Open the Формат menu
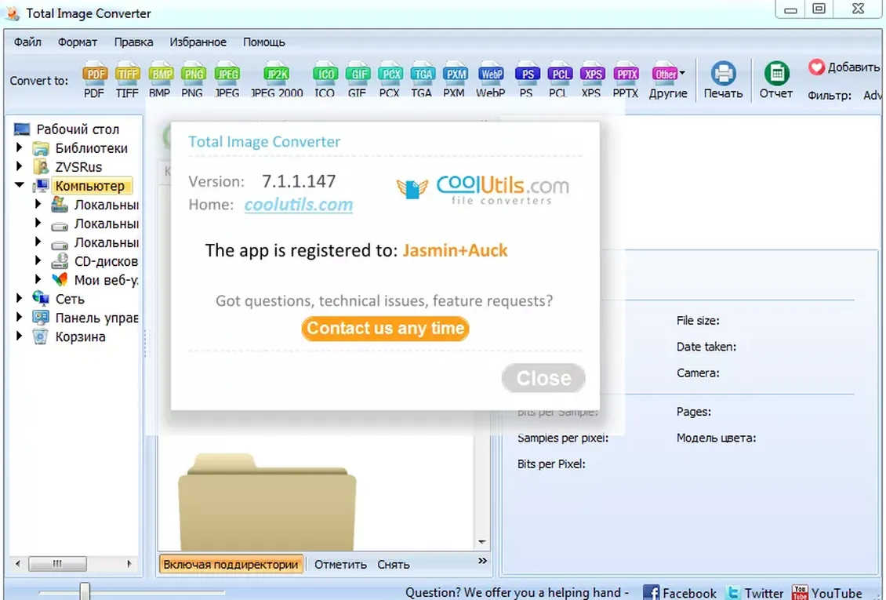Screen dimensions: 886x600 coord(78,42)
